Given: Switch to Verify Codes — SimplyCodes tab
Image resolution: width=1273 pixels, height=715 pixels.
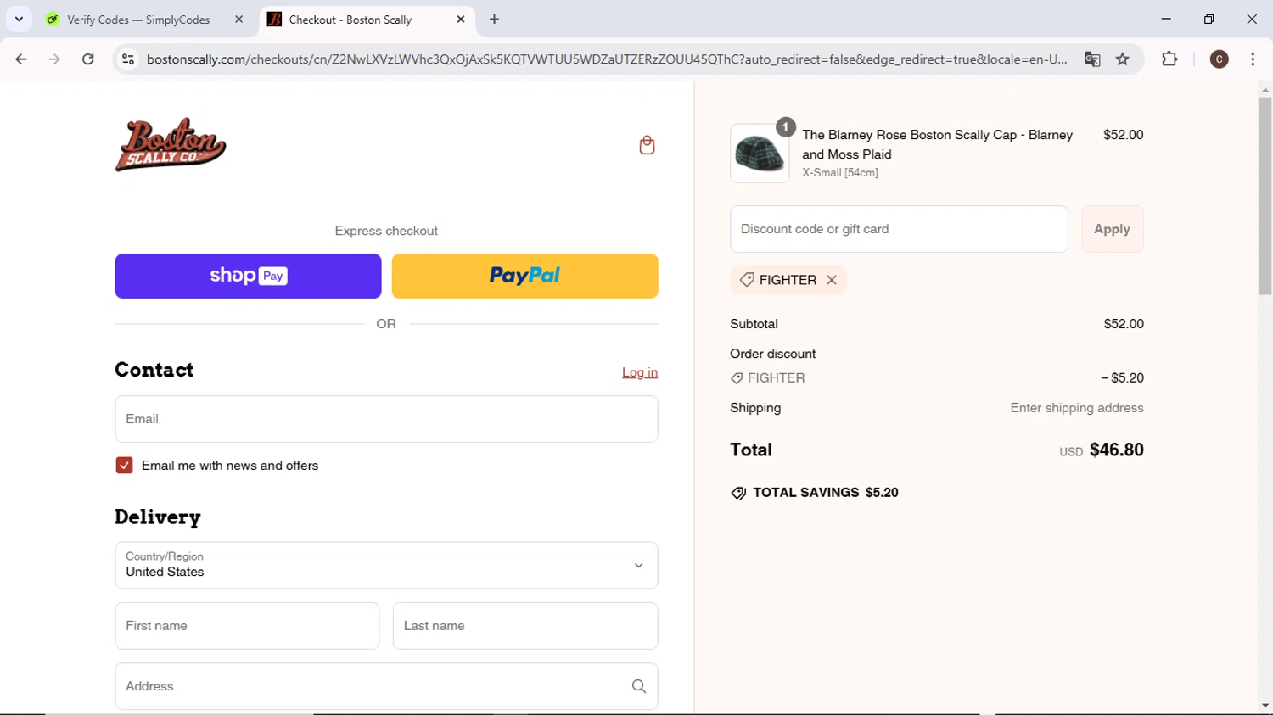Looking at the screenshot, I should coord(138,20).
